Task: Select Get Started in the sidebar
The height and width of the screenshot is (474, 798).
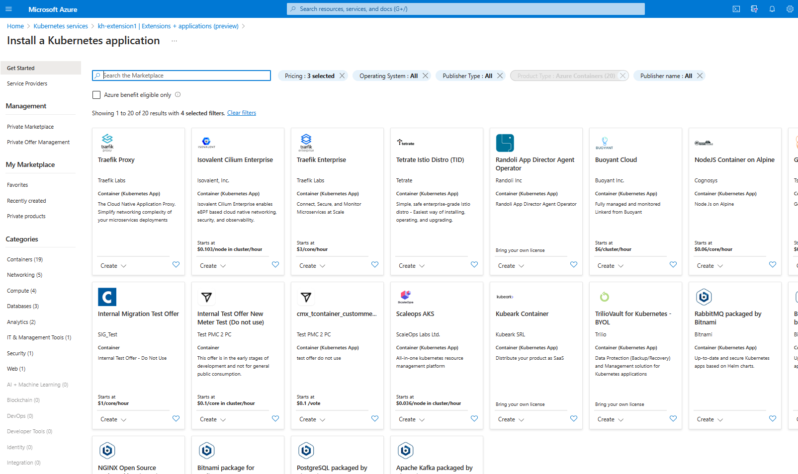Action: pos(41,68)
